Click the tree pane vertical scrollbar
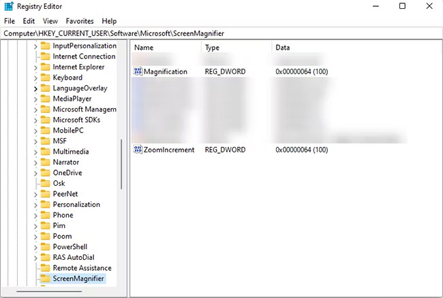The width and height of the screenshot is (443, 298). point(121,164)
